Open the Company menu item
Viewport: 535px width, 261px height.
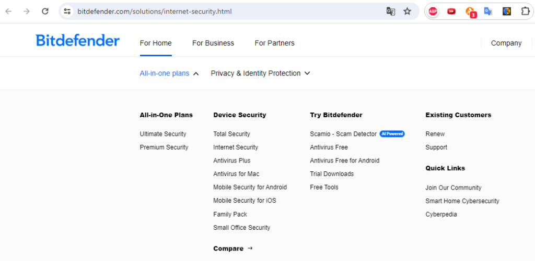[506, 43]
